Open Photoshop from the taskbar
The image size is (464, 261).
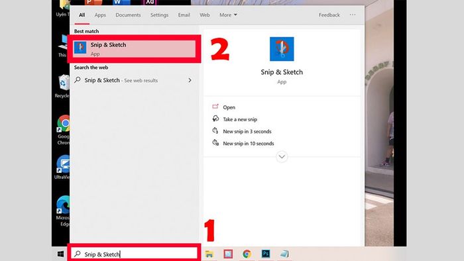click(x=266, y=254)
